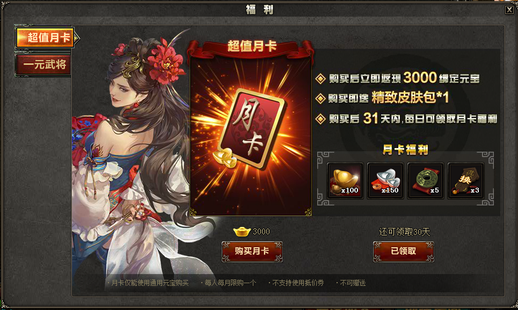This screenshot has height=310, width=518.
Task: Open the silver ingot x150 reward icon
Action: [x=385, y=181]
